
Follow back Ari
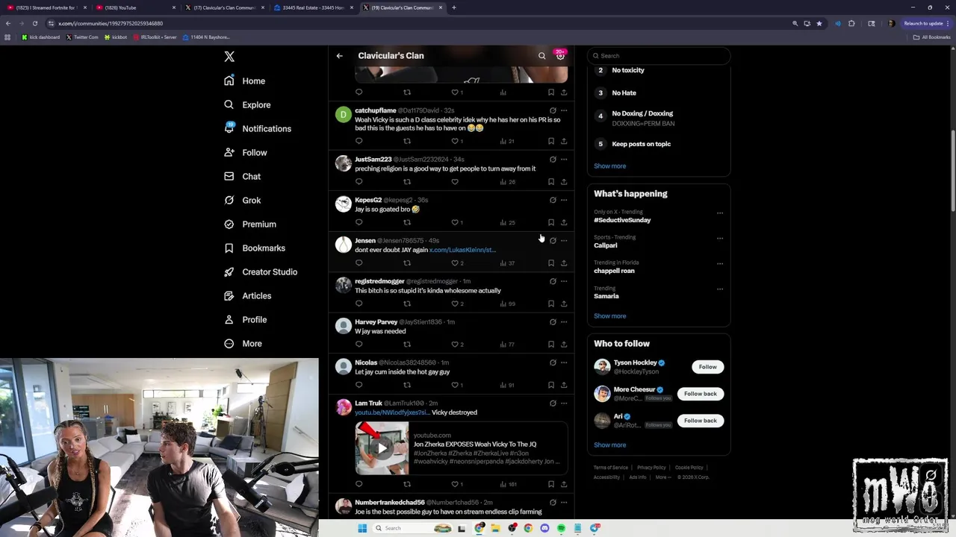point(700,421)
